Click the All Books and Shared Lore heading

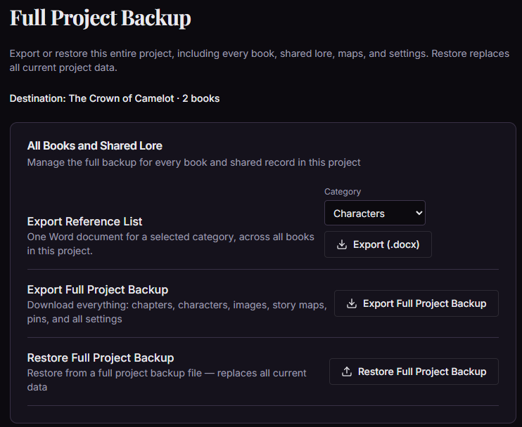pyautogui.click(x=94, y=145)
